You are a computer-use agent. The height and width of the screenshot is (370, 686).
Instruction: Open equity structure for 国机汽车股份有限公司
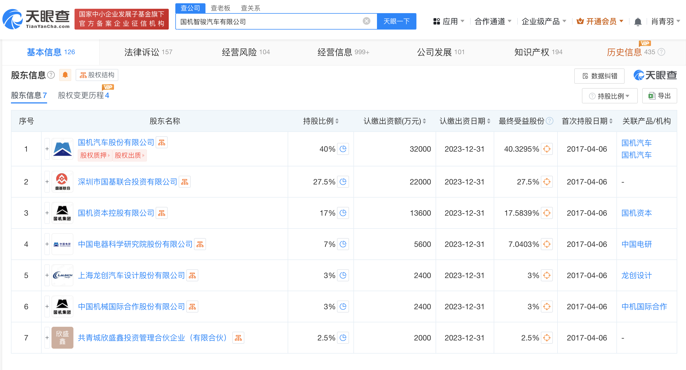[x=162, y=142]
